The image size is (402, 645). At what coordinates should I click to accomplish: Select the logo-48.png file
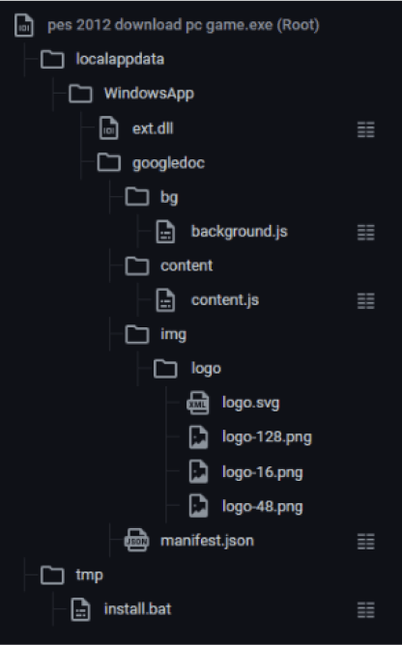pyautogui.click(x=263, y=507)
